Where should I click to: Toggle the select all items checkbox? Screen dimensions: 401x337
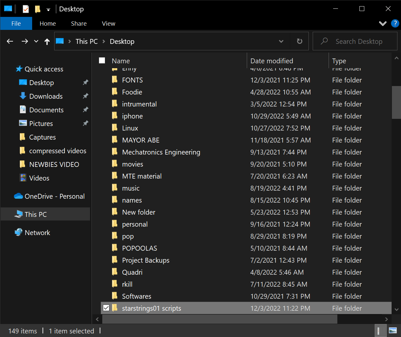tap(102, 60)
